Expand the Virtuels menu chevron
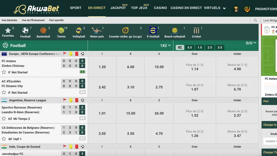 coord(224,8)
